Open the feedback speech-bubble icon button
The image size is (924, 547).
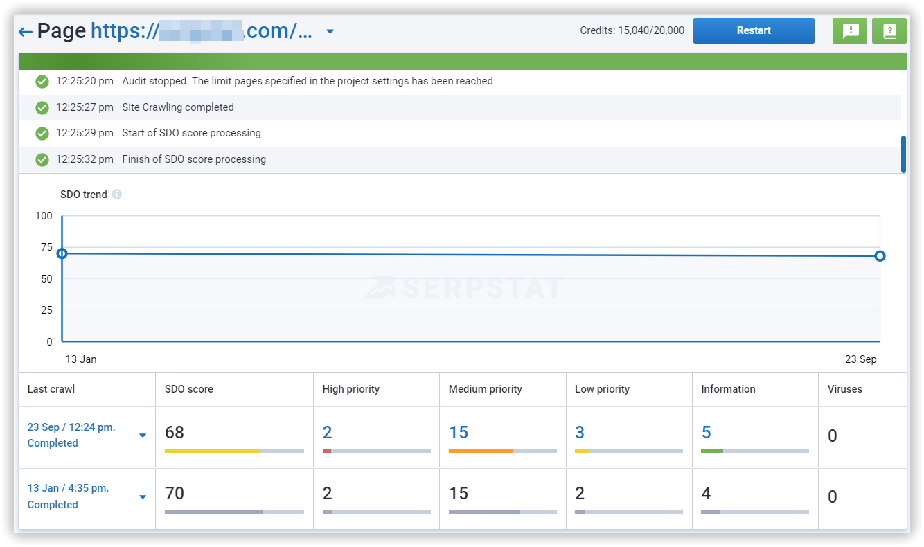[850, 30]
